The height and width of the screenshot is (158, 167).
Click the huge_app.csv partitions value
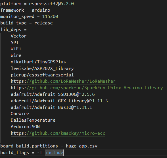[82, 146]
